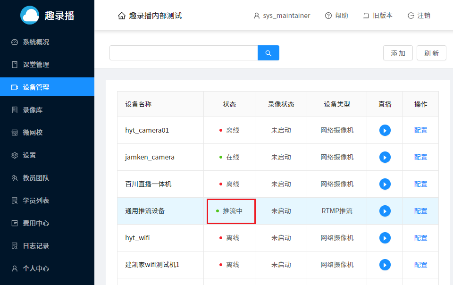
Task: Open 配置 for 通用推流设备
Action: (420, 211)
